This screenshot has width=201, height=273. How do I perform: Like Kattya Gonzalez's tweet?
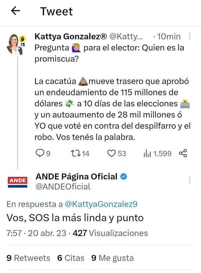(111, 153)
